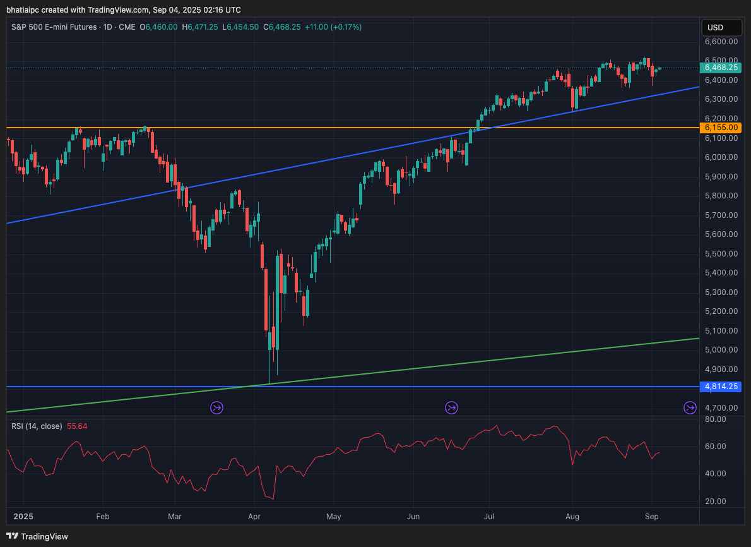This screenshot has height=547, width=751.
Task: Click the purple circular arrow icon below July candles
Action: [x=452, y=408]
